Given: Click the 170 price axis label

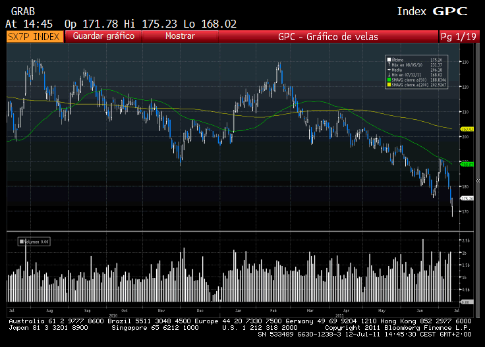Looking at the screenshot, I should 465,211.
